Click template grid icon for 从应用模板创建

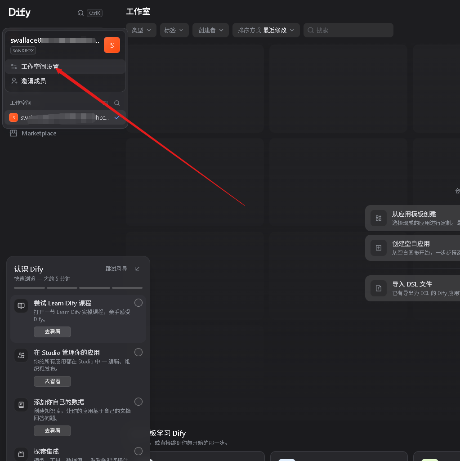[379, 218]
